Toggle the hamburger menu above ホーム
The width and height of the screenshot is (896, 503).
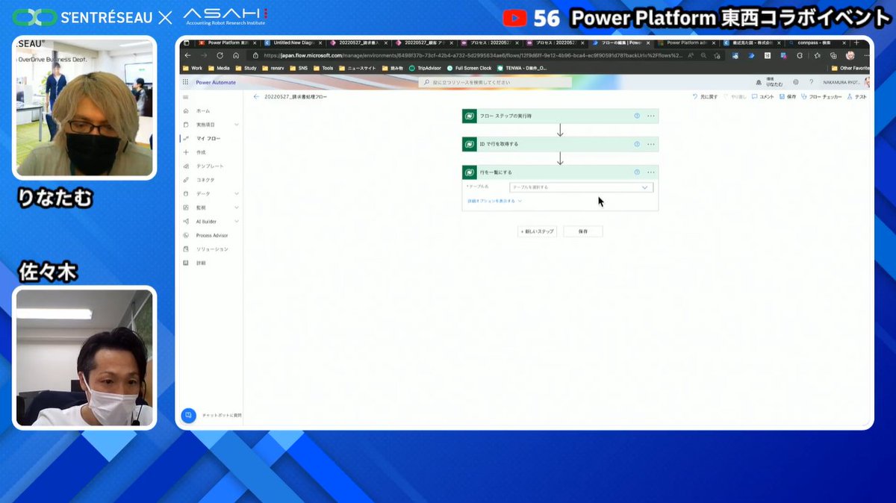[186, 97]
